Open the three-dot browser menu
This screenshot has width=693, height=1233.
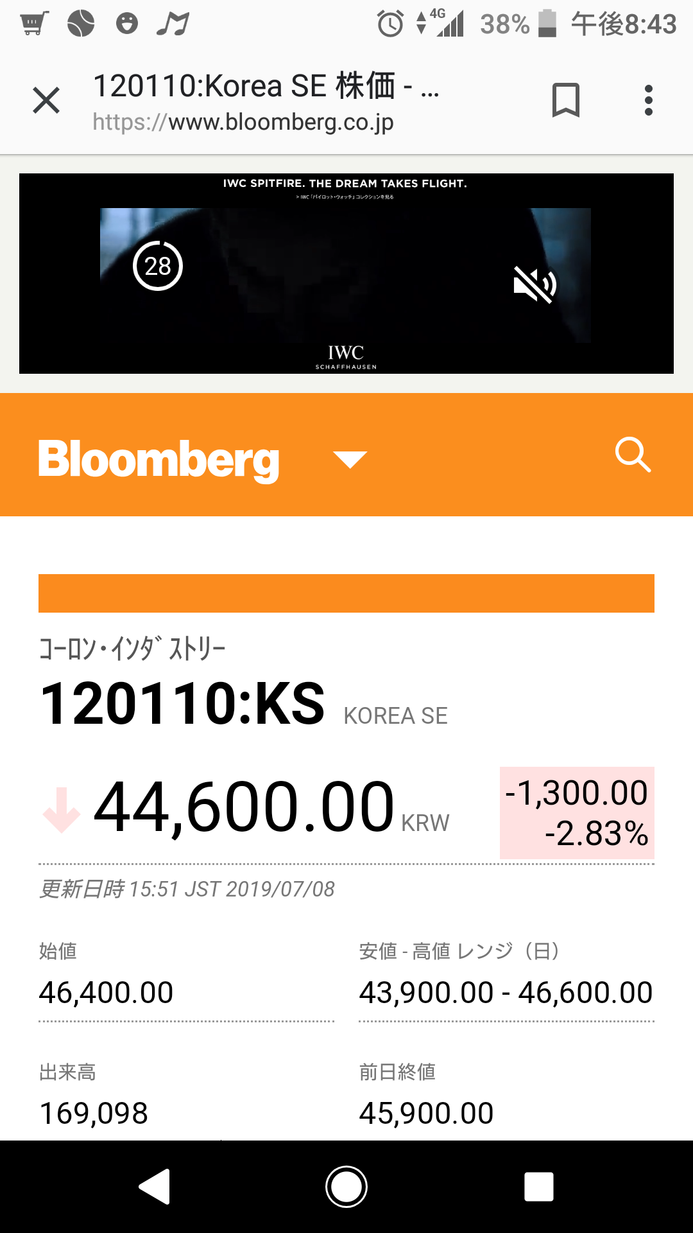coord(649,100)
